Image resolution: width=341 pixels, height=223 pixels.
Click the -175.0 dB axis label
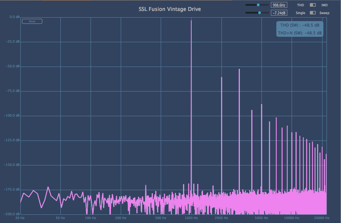(12, 190)
